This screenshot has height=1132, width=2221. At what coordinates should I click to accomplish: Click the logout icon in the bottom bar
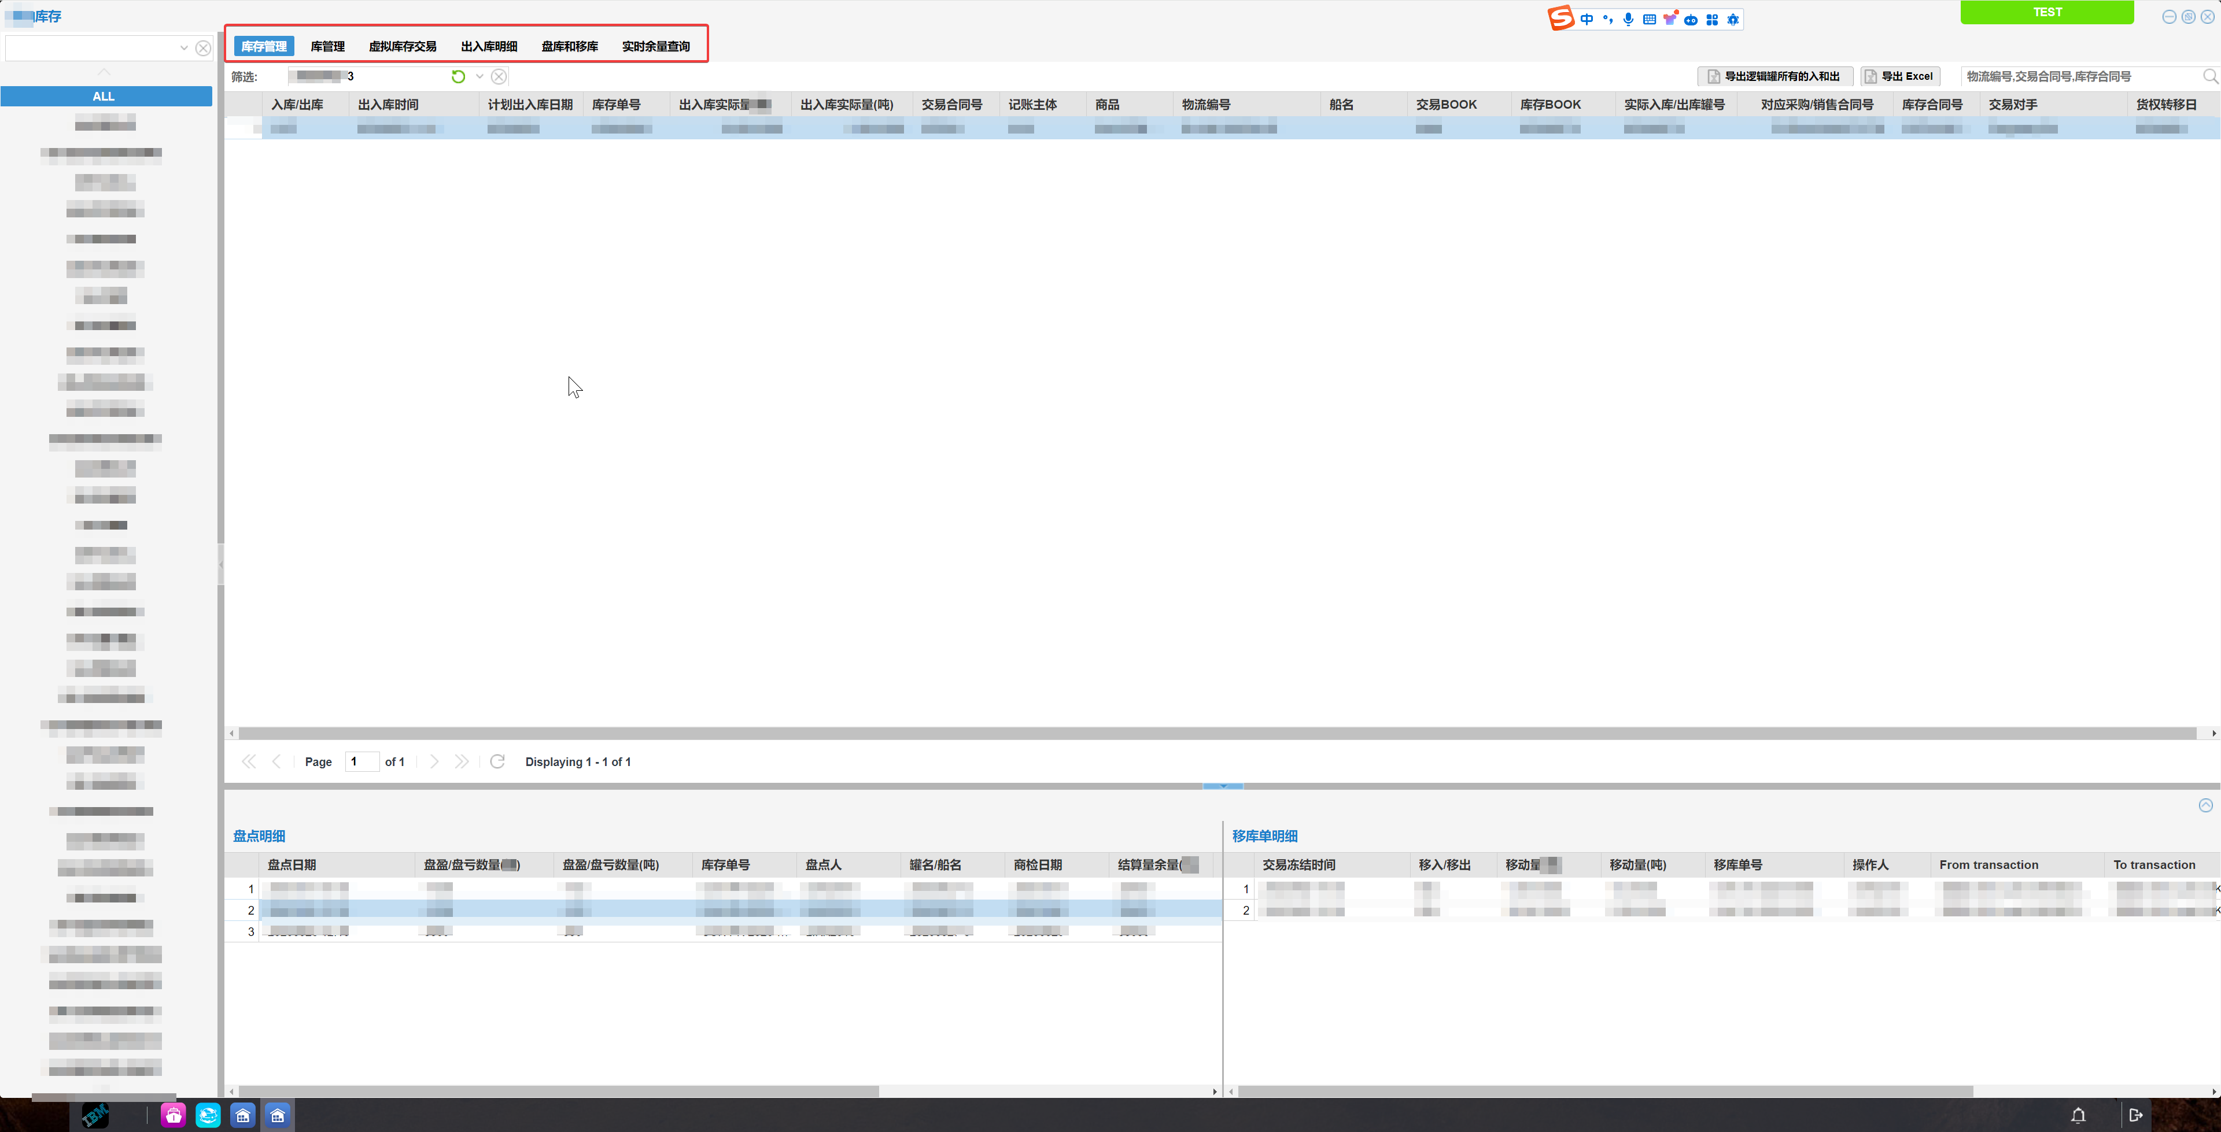[x=2135, y=1115]
